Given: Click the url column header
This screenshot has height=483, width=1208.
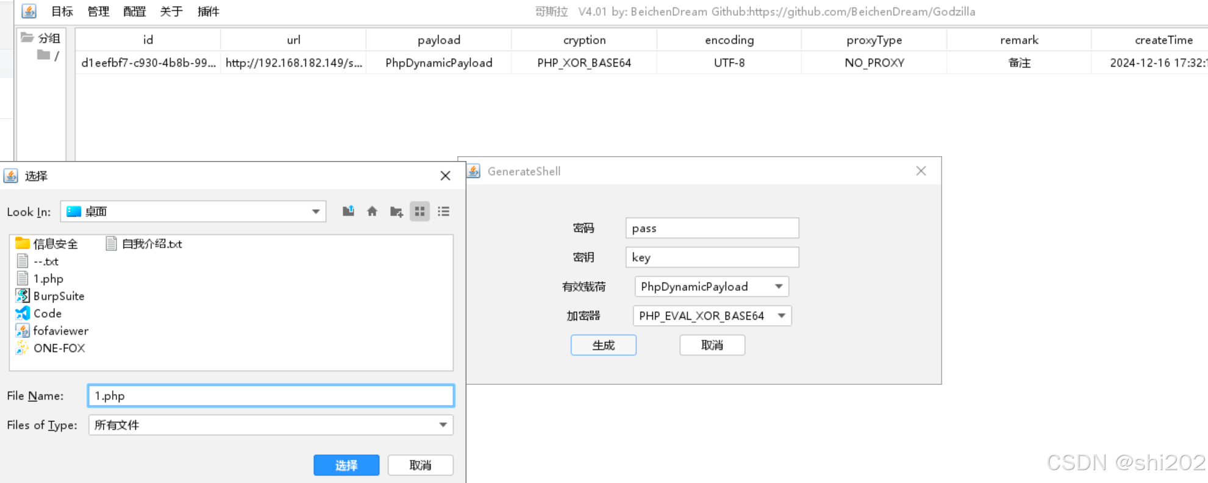Looking at the screenshot, I should (x=293, y=40).
